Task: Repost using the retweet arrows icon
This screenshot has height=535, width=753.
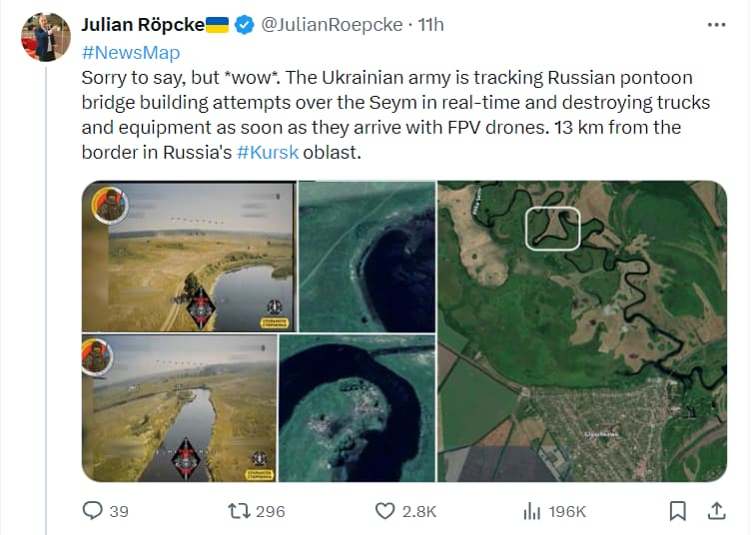Action: pos(239,510)
